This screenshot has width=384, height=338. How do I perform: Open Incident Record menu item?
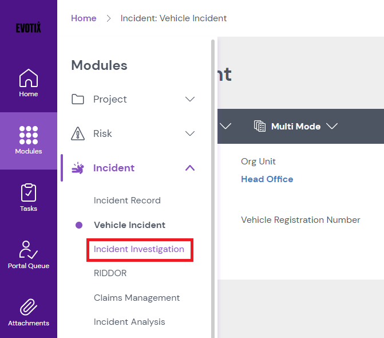click(x=127, y=201)
